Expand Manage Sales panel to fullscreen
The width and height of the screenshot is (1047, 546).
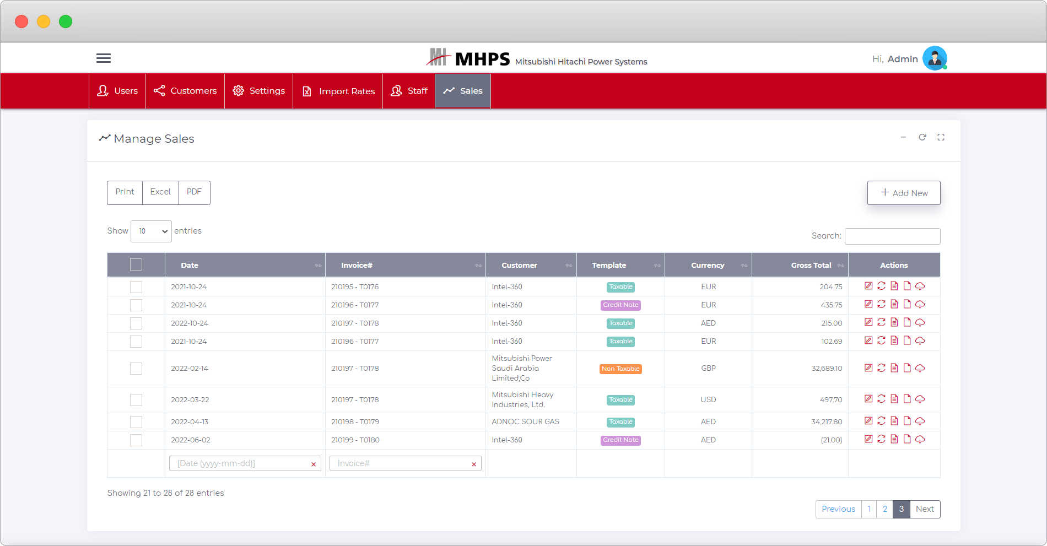941,137
